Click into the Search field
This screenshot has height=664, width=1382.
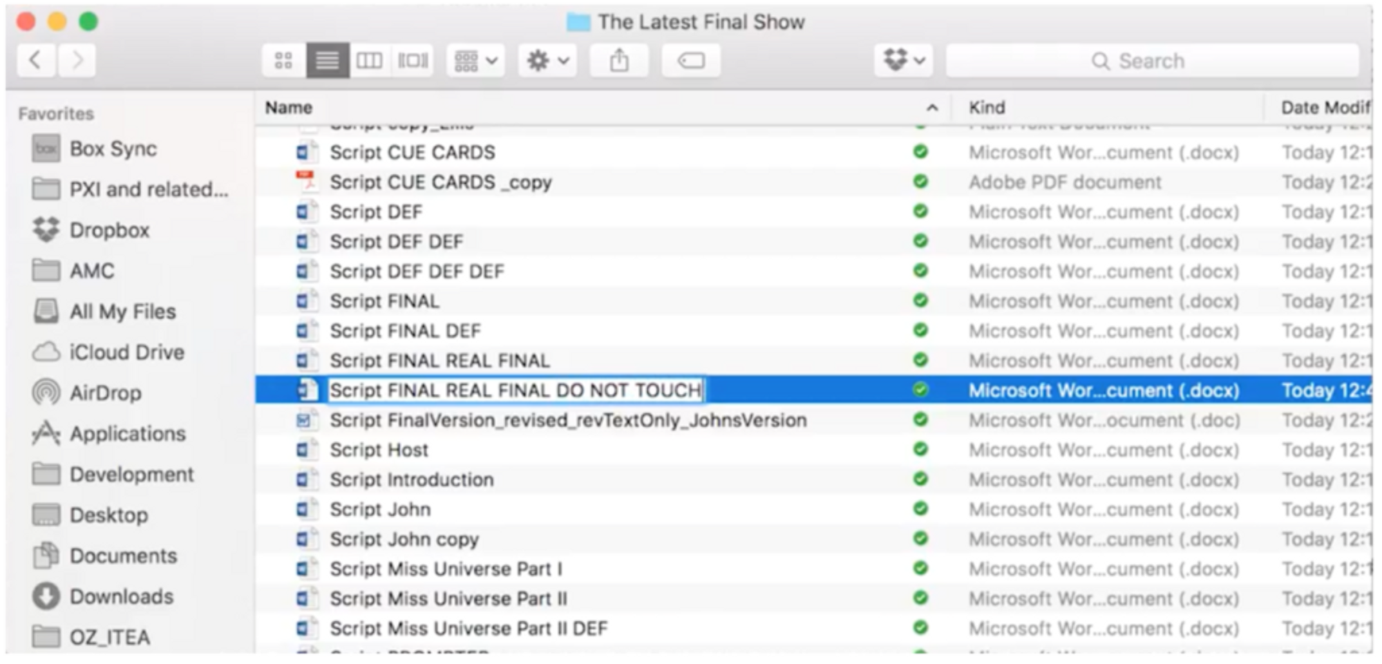click(x=1152, y=61)
